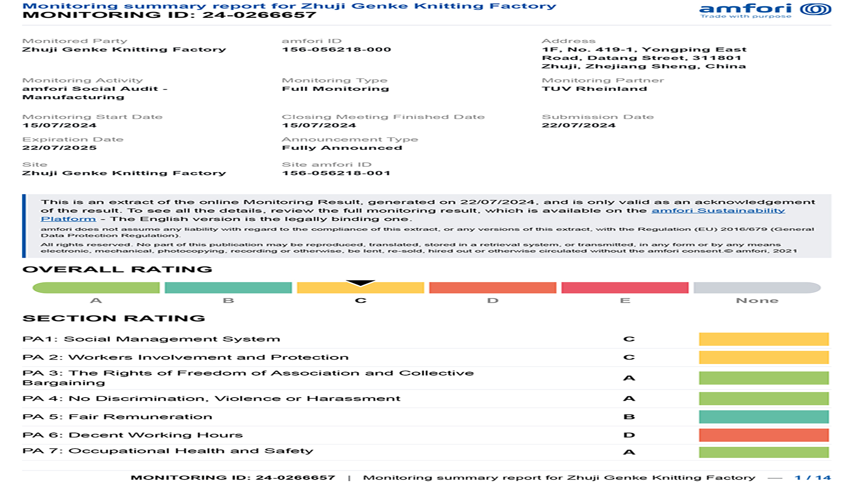The width and height of the screenshot is (859, 483).
Task: Select Monitoring Start Date value 15/07/2024
Action: [60, 125]
